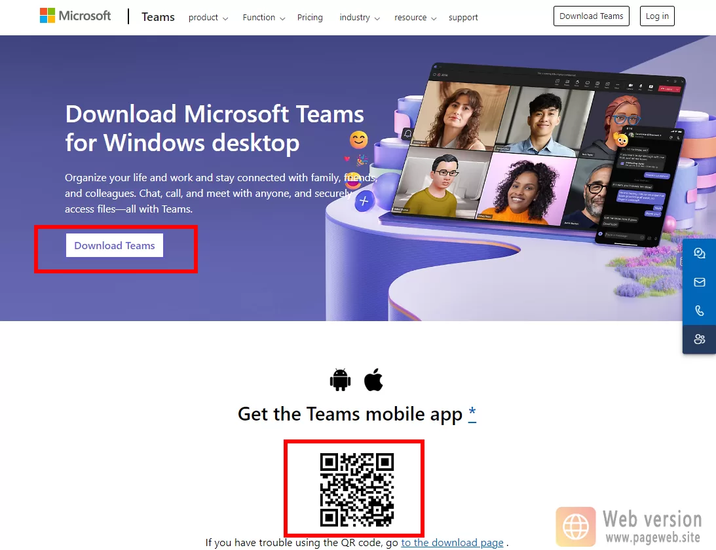
Task: Expand the product dropdown menu
Action: [208, 17]
